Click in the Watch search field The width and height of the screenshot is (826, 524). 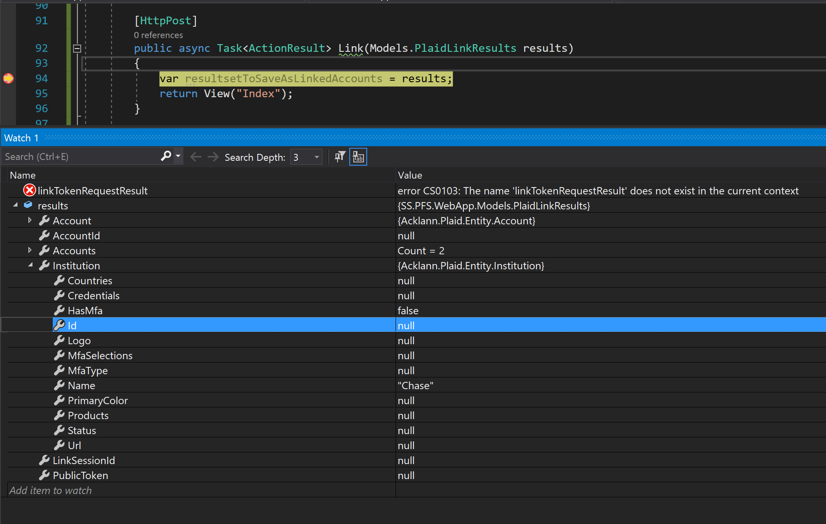tap(81, 157)
